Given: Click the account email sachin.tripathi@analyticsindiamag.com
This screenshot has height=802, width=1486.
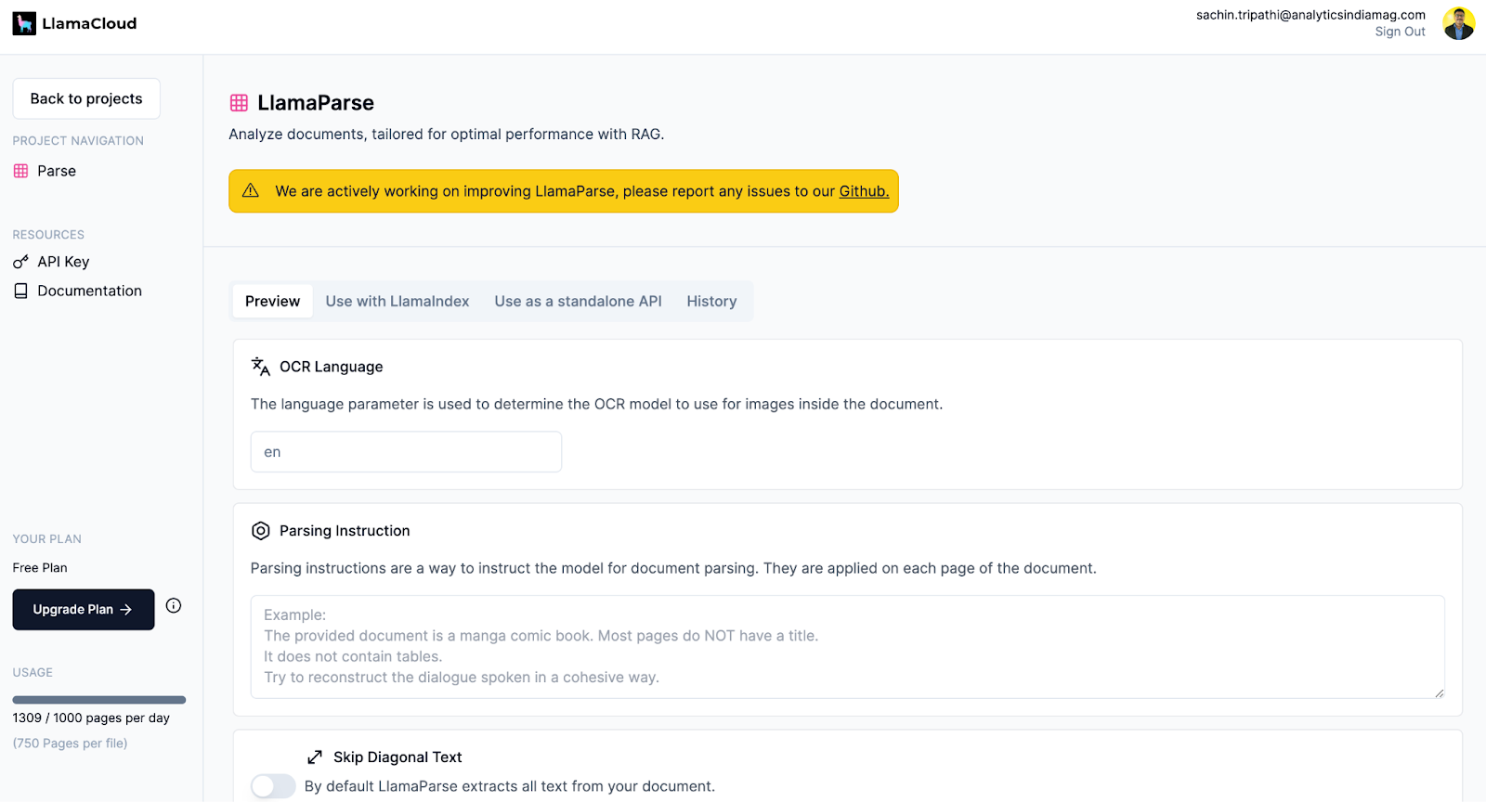Looking at the screenshot, I should point(1310,15).
